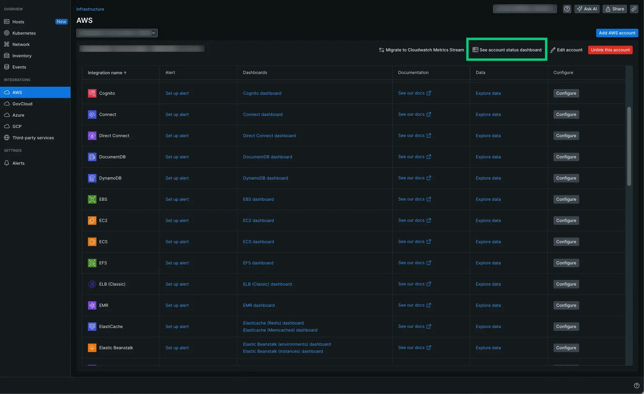Click Set up alert for EMR
This screenshot has height=394, width=644.
click(x=177, y=305)
